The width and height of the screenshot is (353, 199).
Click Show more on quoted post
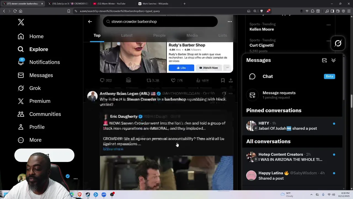tap(113, 149)
